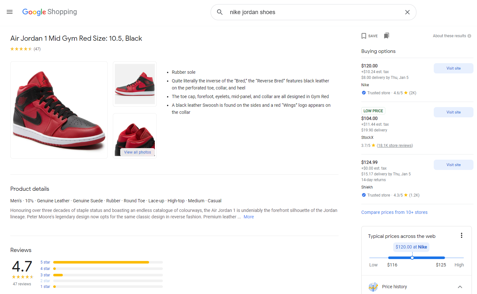Click the 'Rubber sole' bullet point
Image resolution: width=477 pixels, height=294 pixels.
(x=184, y=72)
